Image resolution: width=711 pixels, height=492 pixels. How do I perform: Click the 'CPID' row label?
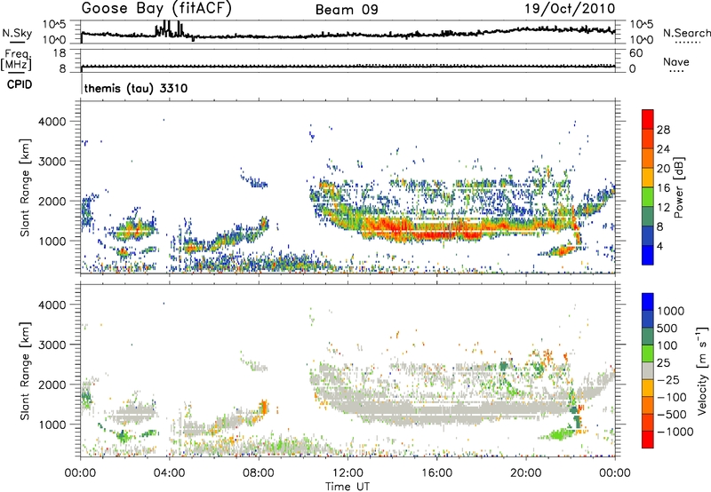click(20, 84)
